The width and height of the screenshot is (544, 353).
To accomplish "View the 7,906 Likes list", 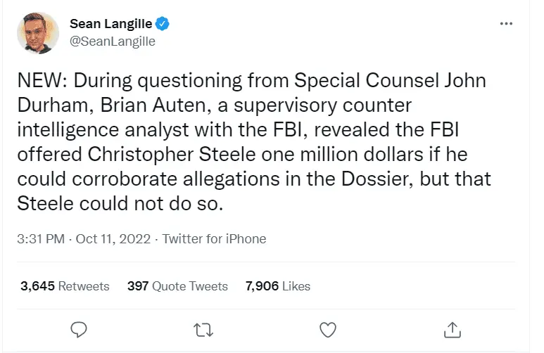I will click(277, 286).
